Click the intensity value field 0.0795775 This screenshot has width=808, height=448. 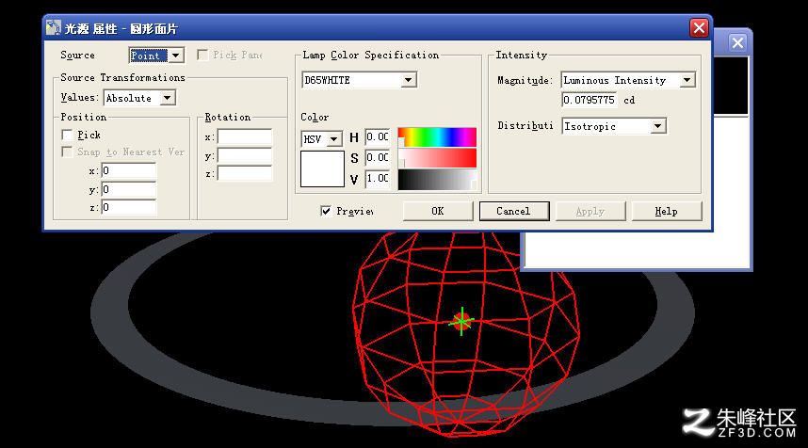[x=589, y=100]
